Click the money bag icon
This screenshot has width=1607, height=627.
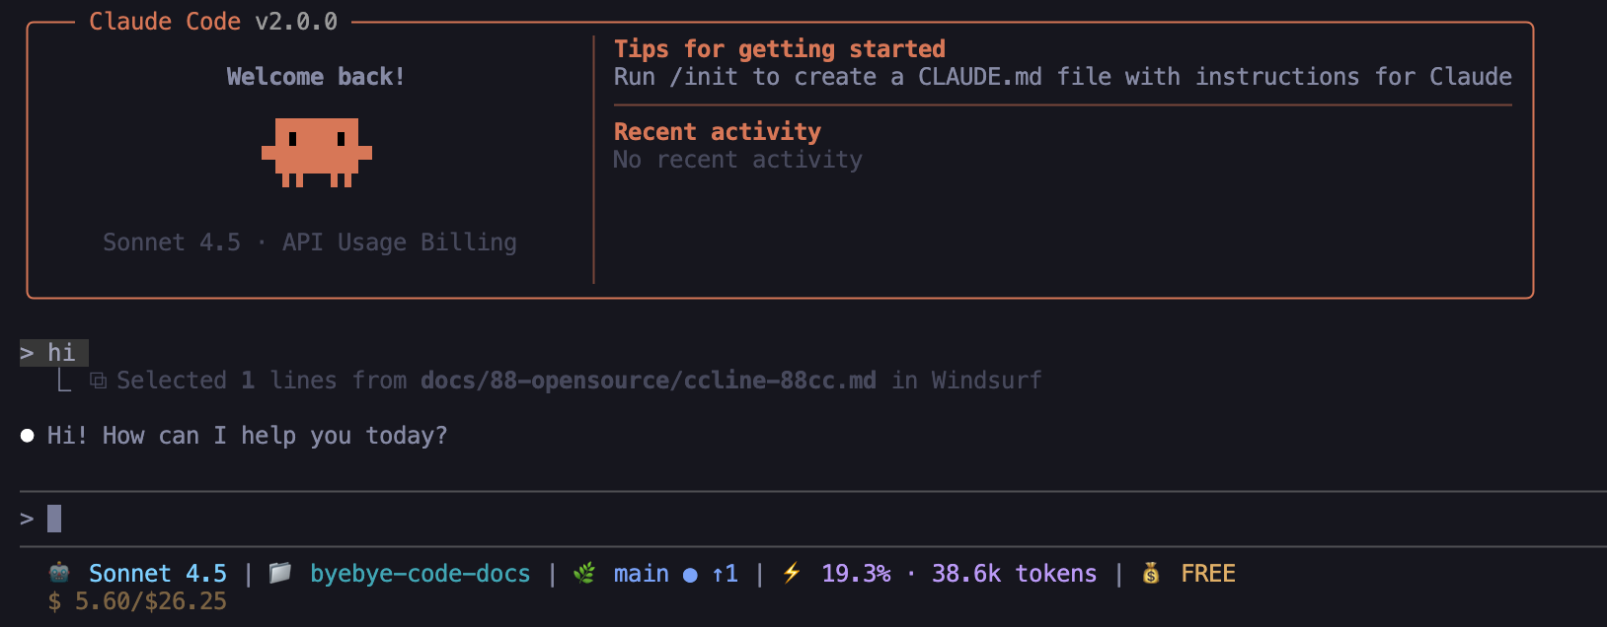pyautogui.click(x=1151, y=573)
